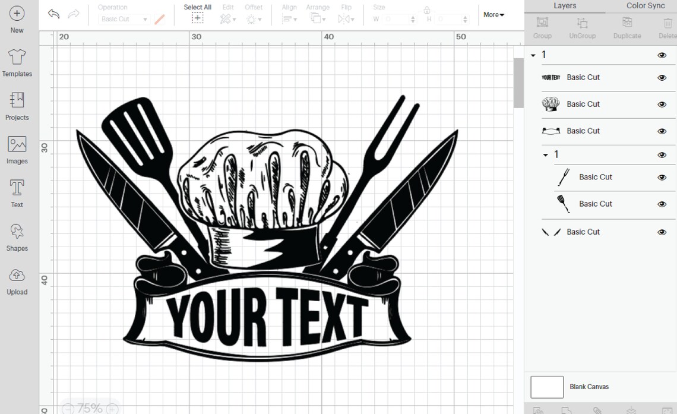The height and width of the screenshot is (414, 677).
Task: Open the Shapes panel
Action: coord(17,236)
